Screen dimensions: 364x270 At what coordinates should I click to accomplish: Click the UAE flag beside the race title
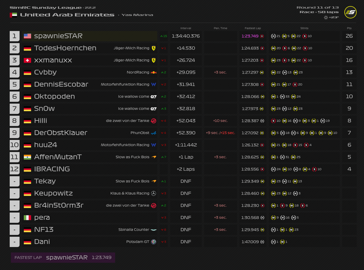click(13, 15)
